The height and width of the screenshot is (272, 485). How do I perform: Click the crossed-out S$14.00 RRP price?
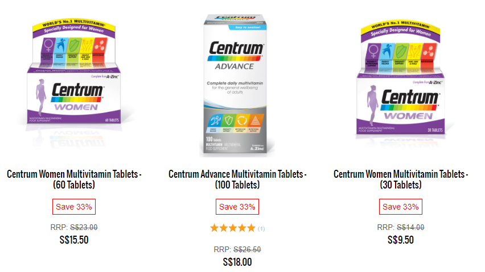(x=410, y=227)
